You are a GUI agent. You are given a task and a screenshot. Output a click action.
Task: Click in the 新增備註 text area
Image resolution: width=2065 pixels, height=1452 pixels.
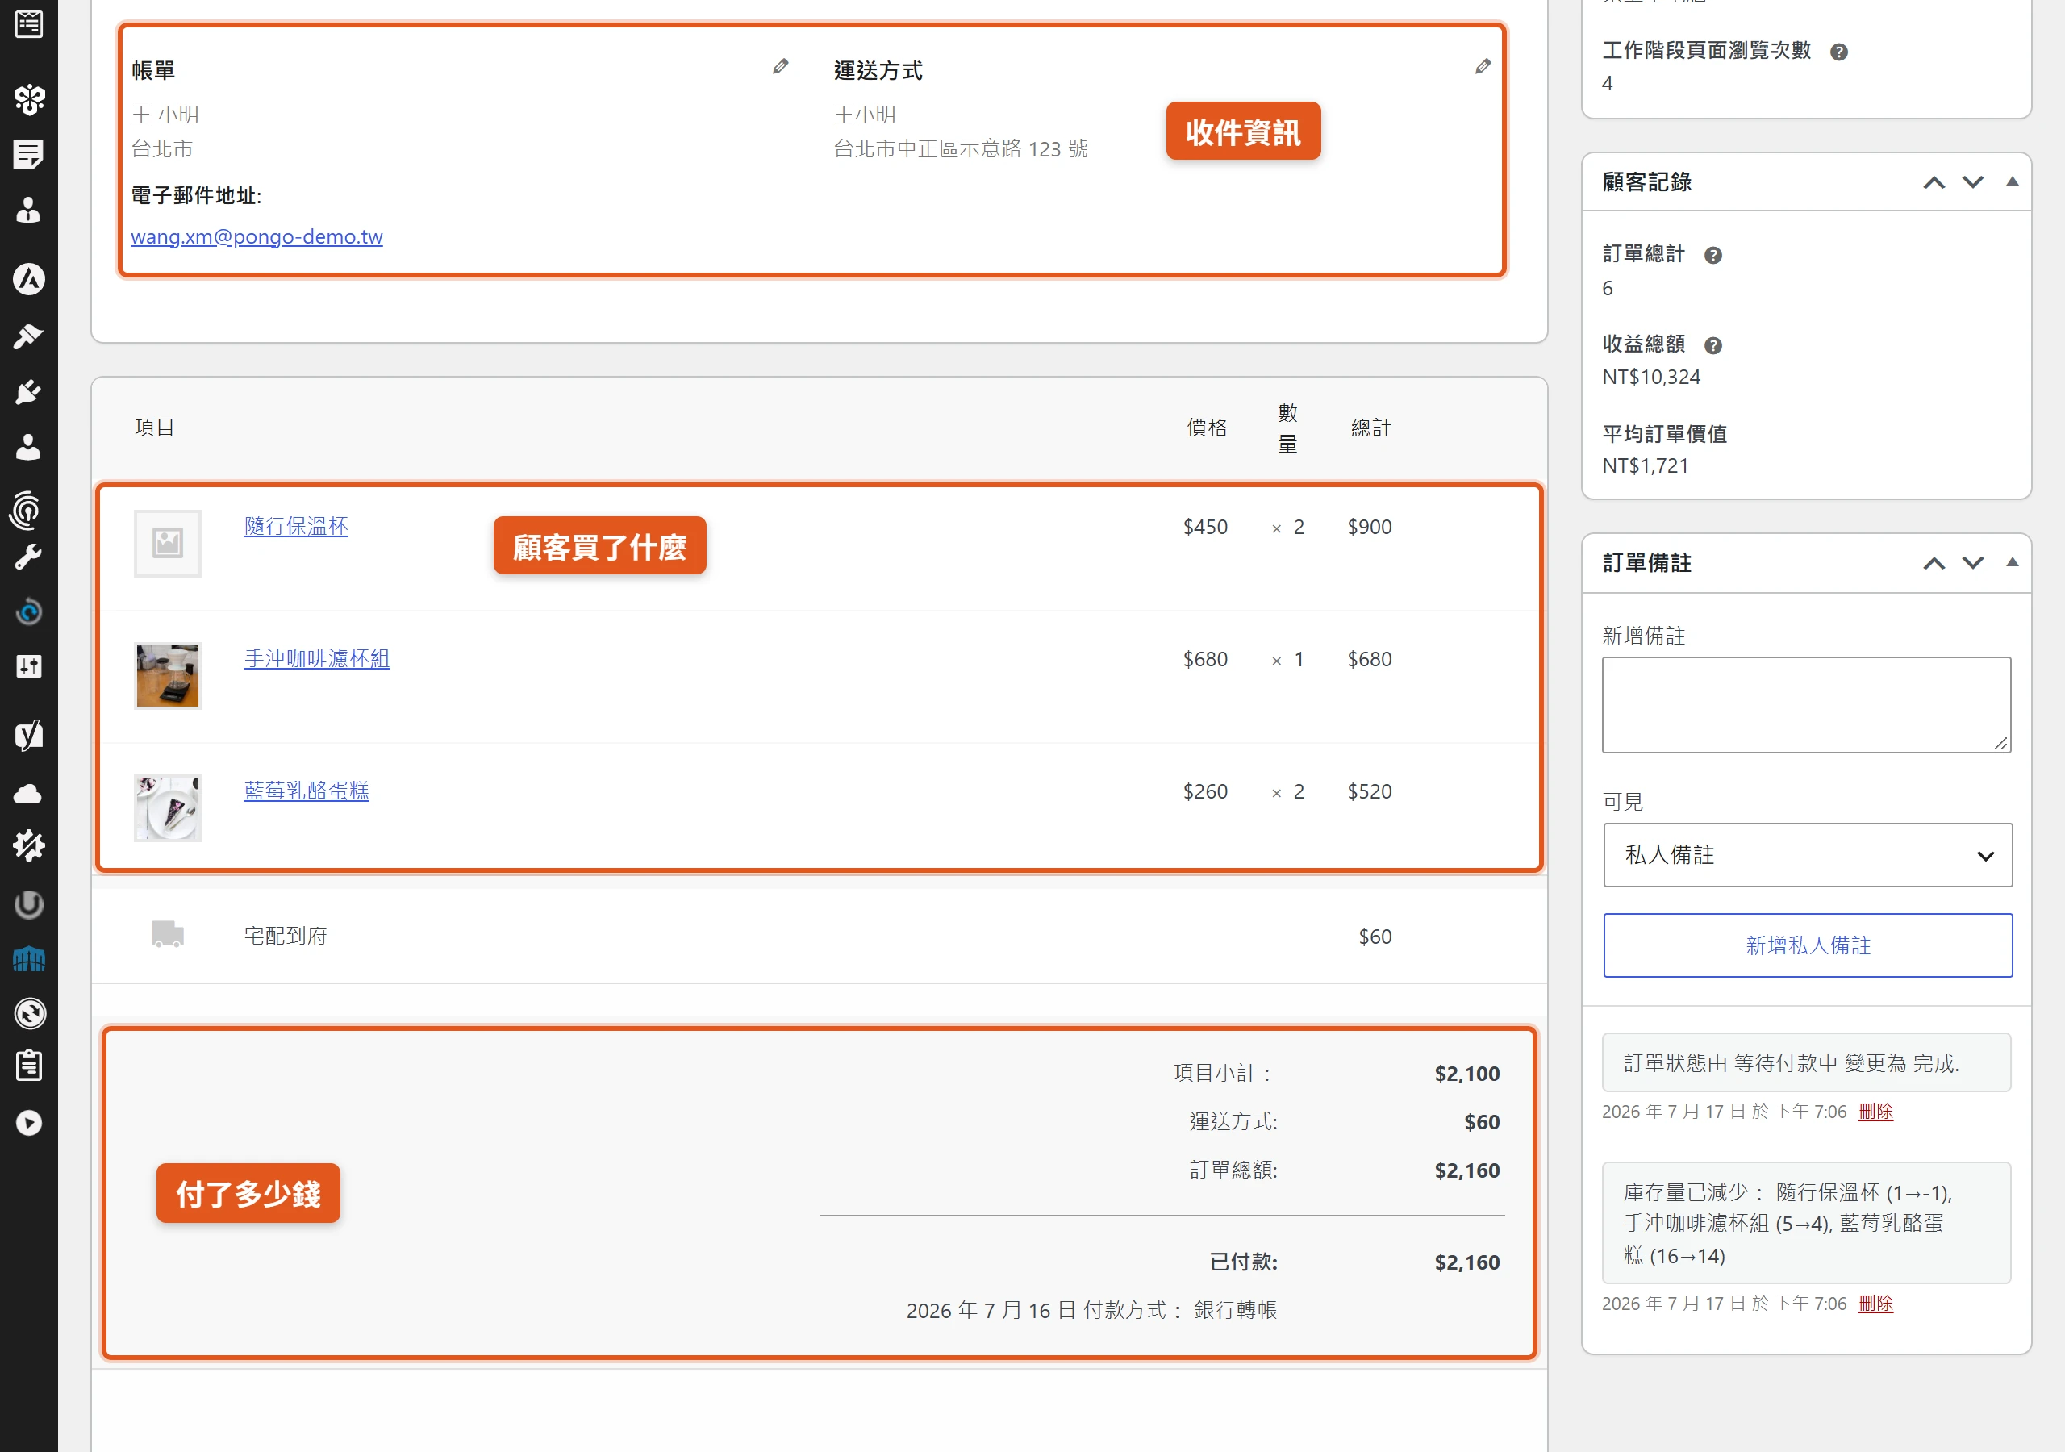[x=1806, y=704]
